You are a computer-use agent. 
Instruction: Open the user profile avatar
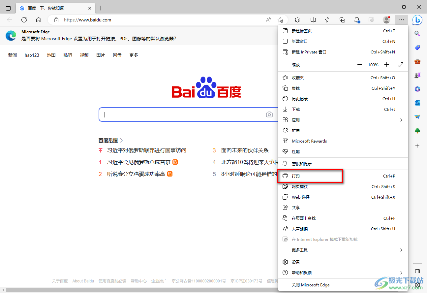pos(386,20)
